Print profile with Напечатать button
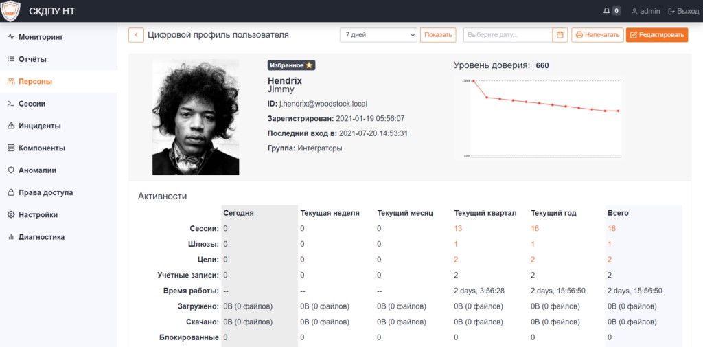703x347 pixels. pyautogui.click(x=597, y=35)
